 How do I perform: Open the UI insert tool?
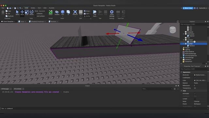(x=68, y=13)
